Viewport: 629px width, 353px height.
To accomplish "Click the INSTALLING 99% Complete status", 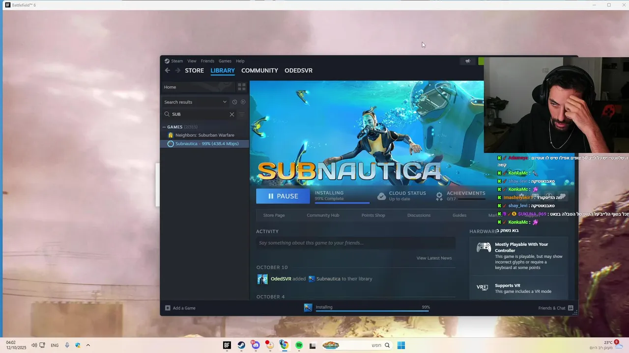I will (329, 196).
